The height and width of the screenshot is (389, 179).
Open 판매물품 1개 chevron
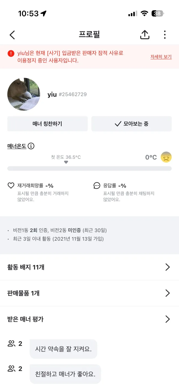[x=167, y=293]
